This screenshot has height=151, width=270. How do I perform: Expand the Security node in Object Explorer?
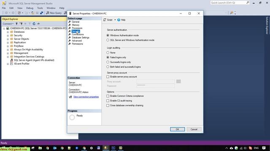click(x=8, y=35)
